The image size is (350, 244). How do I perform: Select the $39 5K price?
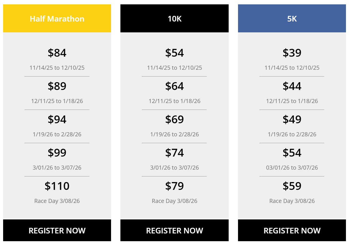point(292,53)
